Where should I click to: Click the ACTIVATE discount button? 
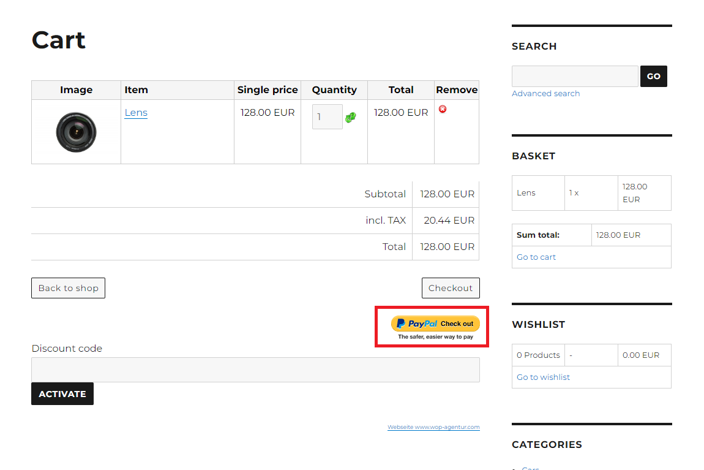(62, 393)
